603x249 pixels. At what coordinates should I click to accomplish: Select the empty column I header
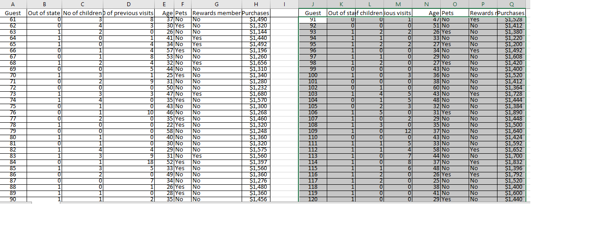click(284, 4)
